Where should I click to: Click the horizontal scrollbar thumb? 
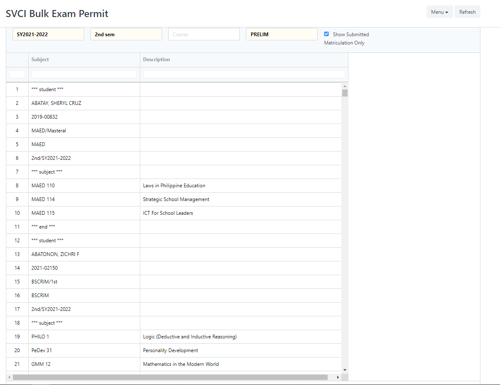170,377
